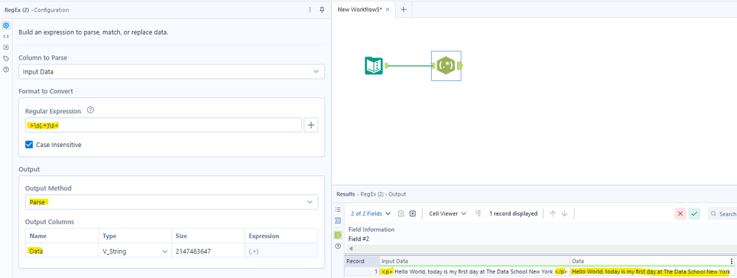
Task: Add a new workflow tab
Action: pyautogui.click(x=403, y=10)
